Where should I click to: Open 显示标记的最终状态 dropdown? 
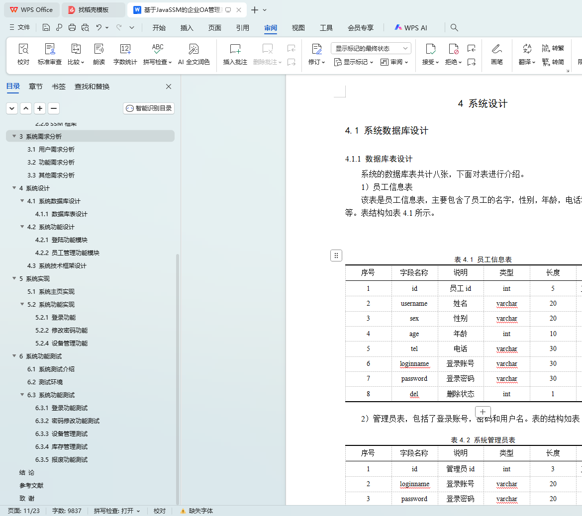tap(371, 48)
